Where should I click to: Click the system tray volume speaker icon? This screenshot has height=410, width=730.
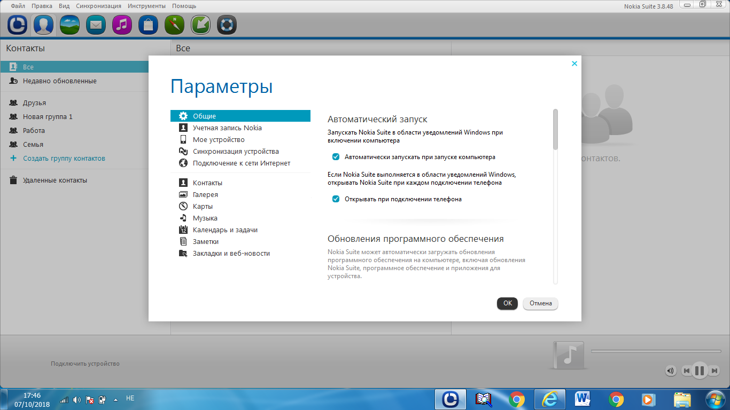pos(76,399)
